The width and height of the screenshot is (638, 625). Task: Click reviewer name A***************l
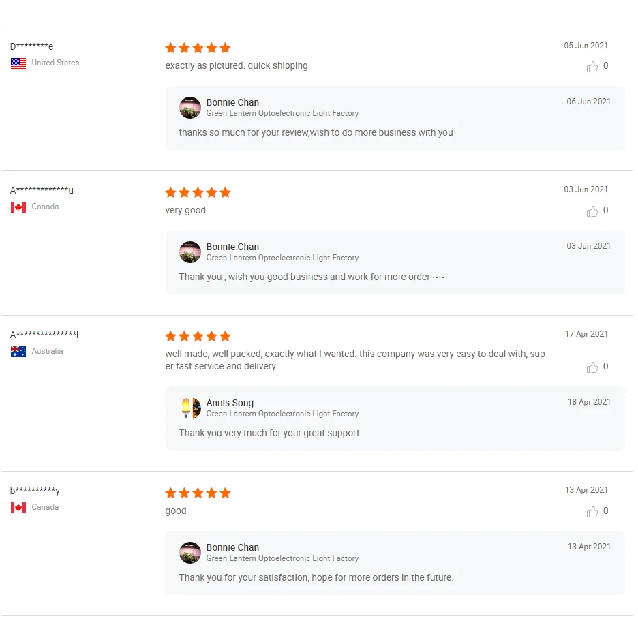tap(44, 335)
